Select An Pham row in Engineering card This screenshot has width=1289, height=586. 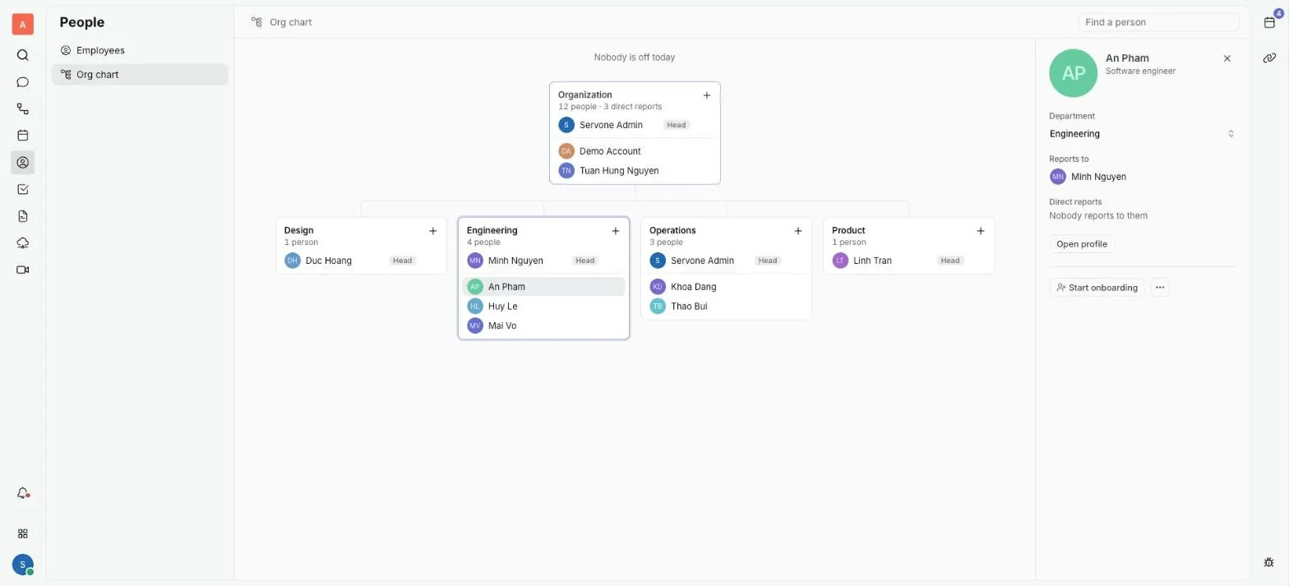pos(543,287)
